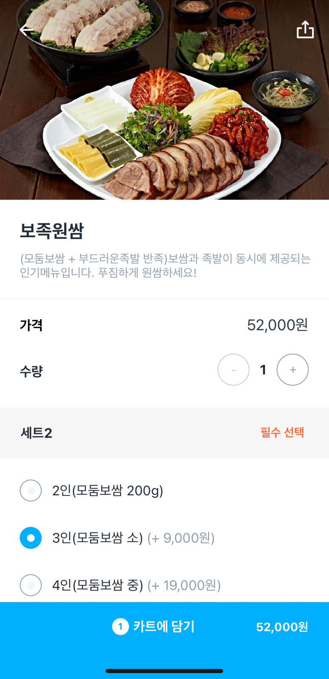Tap the share icon
329x679 pixels.
pyautogui.click(x=305, y=30)
